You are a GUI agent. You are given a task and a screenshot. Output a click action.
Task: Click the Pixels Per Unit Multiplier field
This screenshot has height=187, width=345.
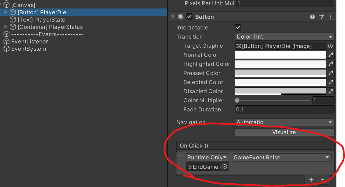[x=285, y=3]
